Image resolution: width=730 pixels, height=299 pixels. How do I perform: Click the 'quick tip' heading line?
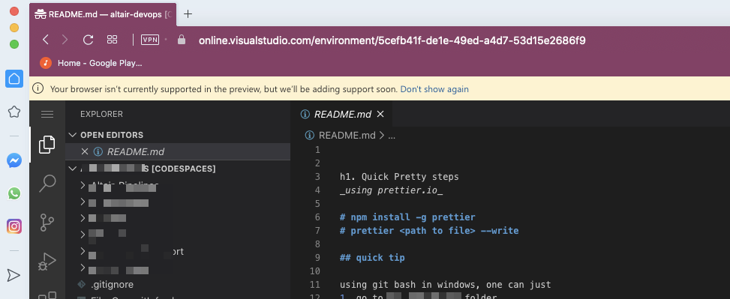[372, 258]
